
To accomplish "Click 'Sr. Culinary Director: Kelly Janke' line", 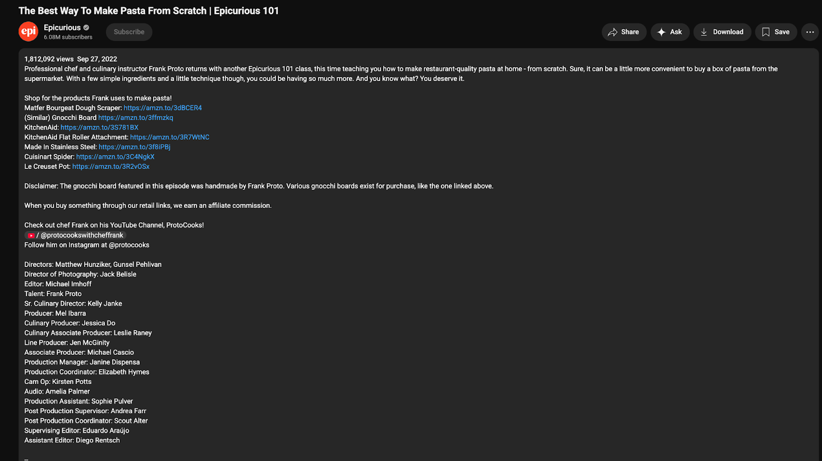I will click(x=73, y=303).
